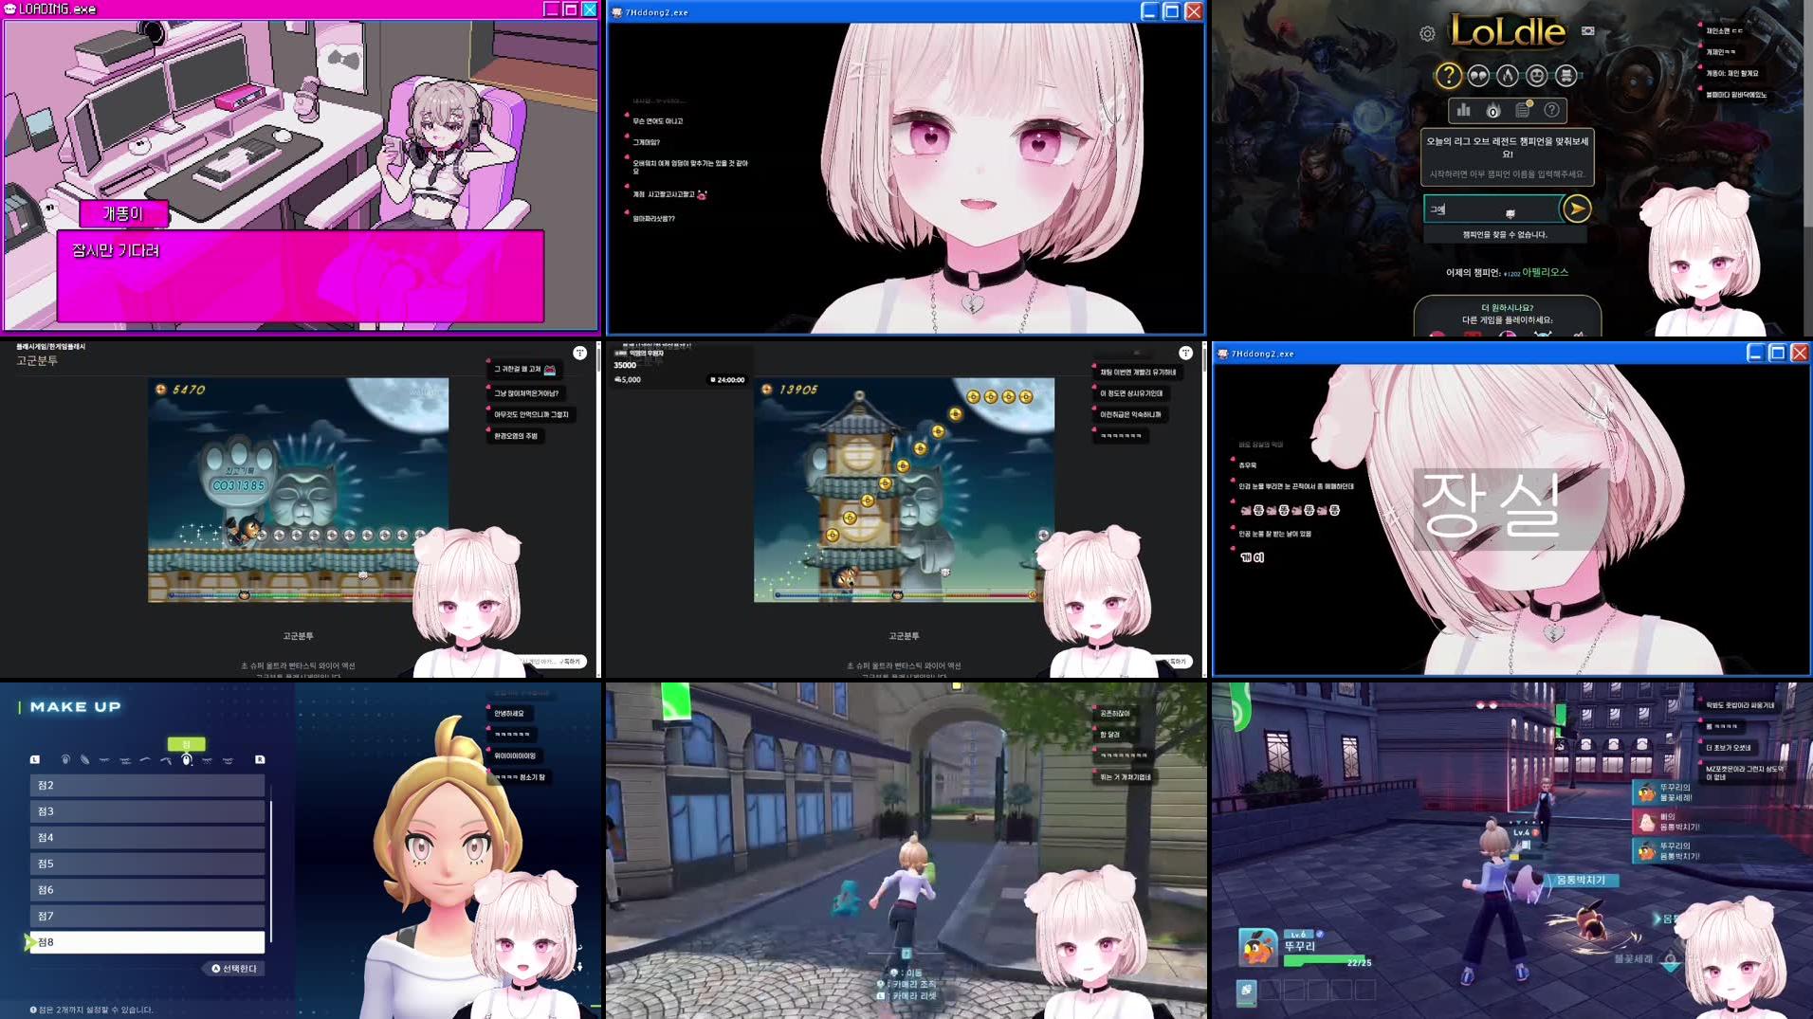This screenshot has width=1813, height=1019.
Task: Open the emoji guessing mode in LoLdle
Action: click(x=1535, y=76)
